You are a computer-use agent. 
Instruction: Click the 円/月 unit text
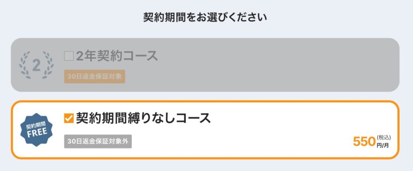point(382,145)
